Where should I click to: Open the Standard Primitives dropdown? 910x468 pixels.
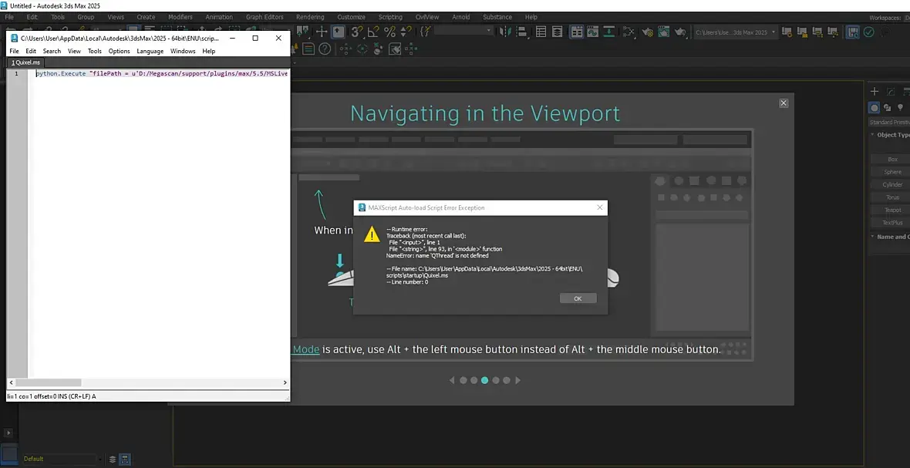pyautogui.click(x=889, y=123)
